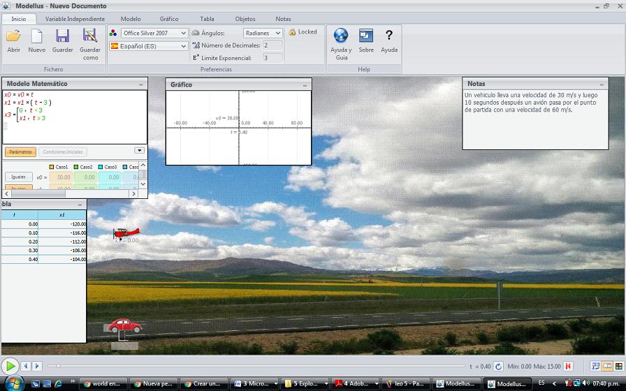
Task: Open the Ángulos Radianes dropdown
Action: 263,33
